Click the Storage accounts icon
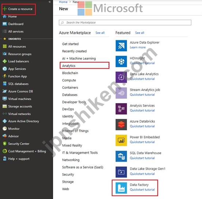 (x=5, y=106)
